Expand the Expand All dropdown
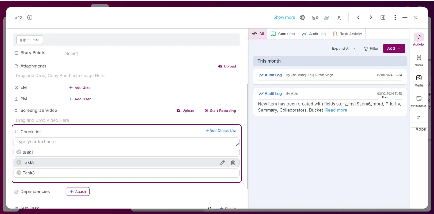The image size is (434, 214). (x=344, y=49)
